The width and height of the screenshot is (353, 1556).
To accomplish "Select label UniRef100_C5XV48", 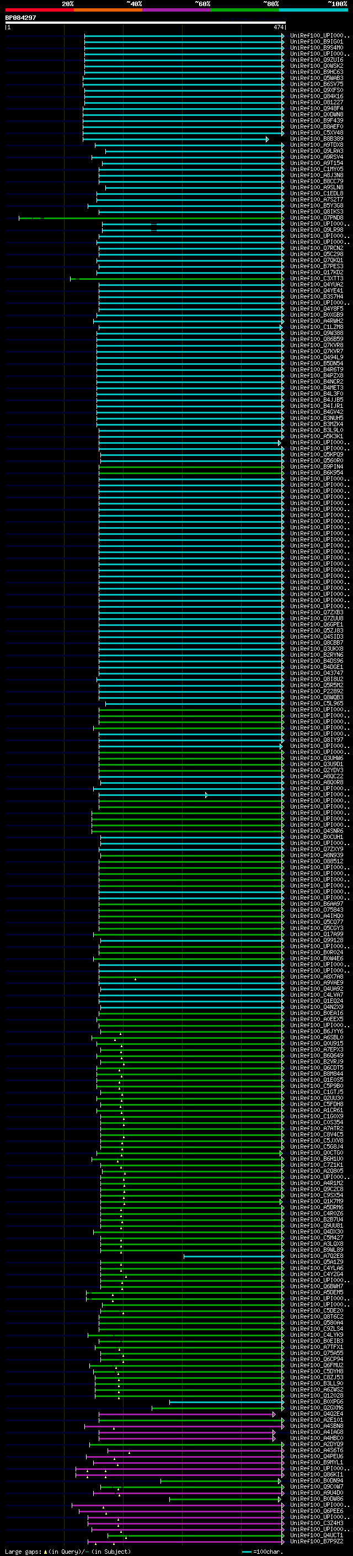I will pos(316,133).
